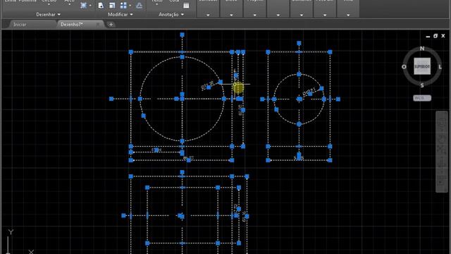Select top end grip of large circle centerline

click(182, 35)
